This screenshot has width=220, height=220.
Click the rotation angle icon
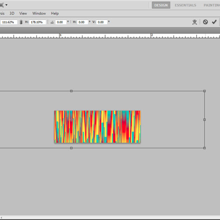pos(52,22)
